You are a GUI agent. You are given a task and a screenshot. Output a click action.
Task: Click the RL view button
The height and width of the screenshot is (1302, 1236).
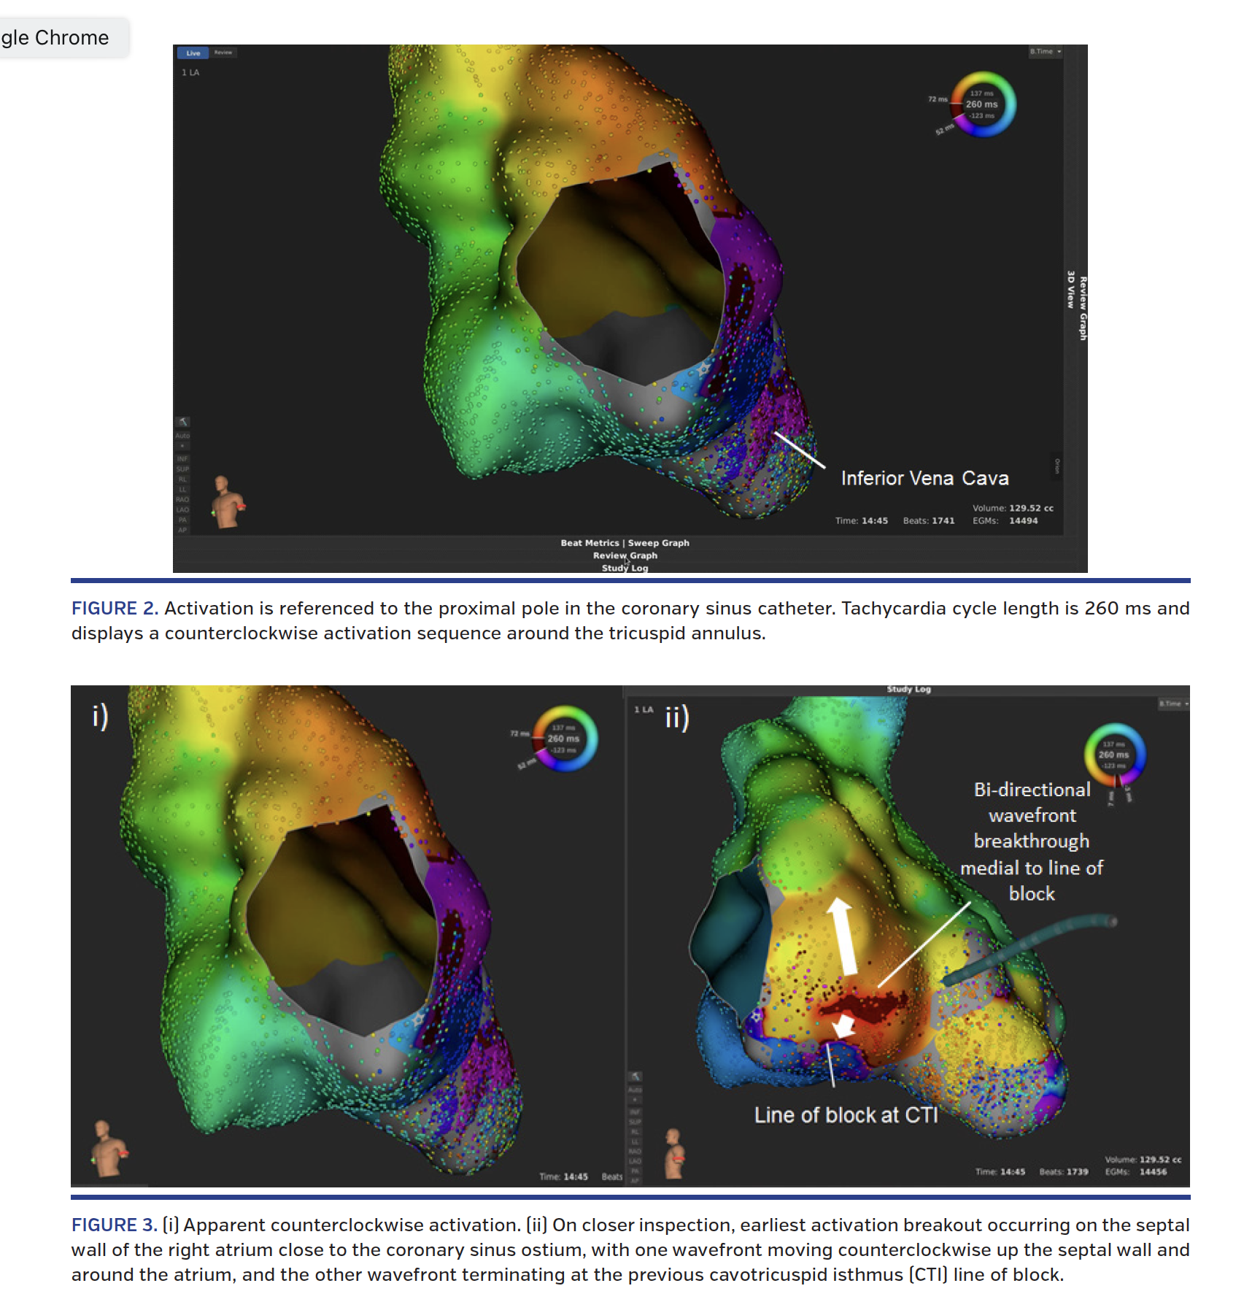pyautogui.click(x=182, y=479)
